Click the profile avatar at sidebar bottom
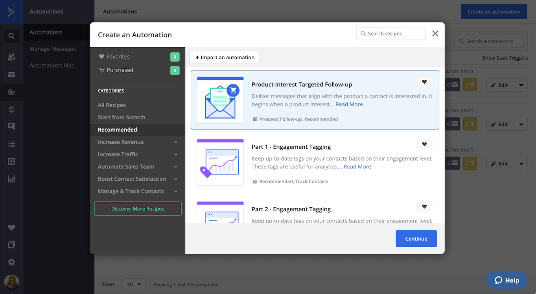Image resolution: width=536 pixels, height=294 pixels. pyautogui.click(x=11, y=282)
